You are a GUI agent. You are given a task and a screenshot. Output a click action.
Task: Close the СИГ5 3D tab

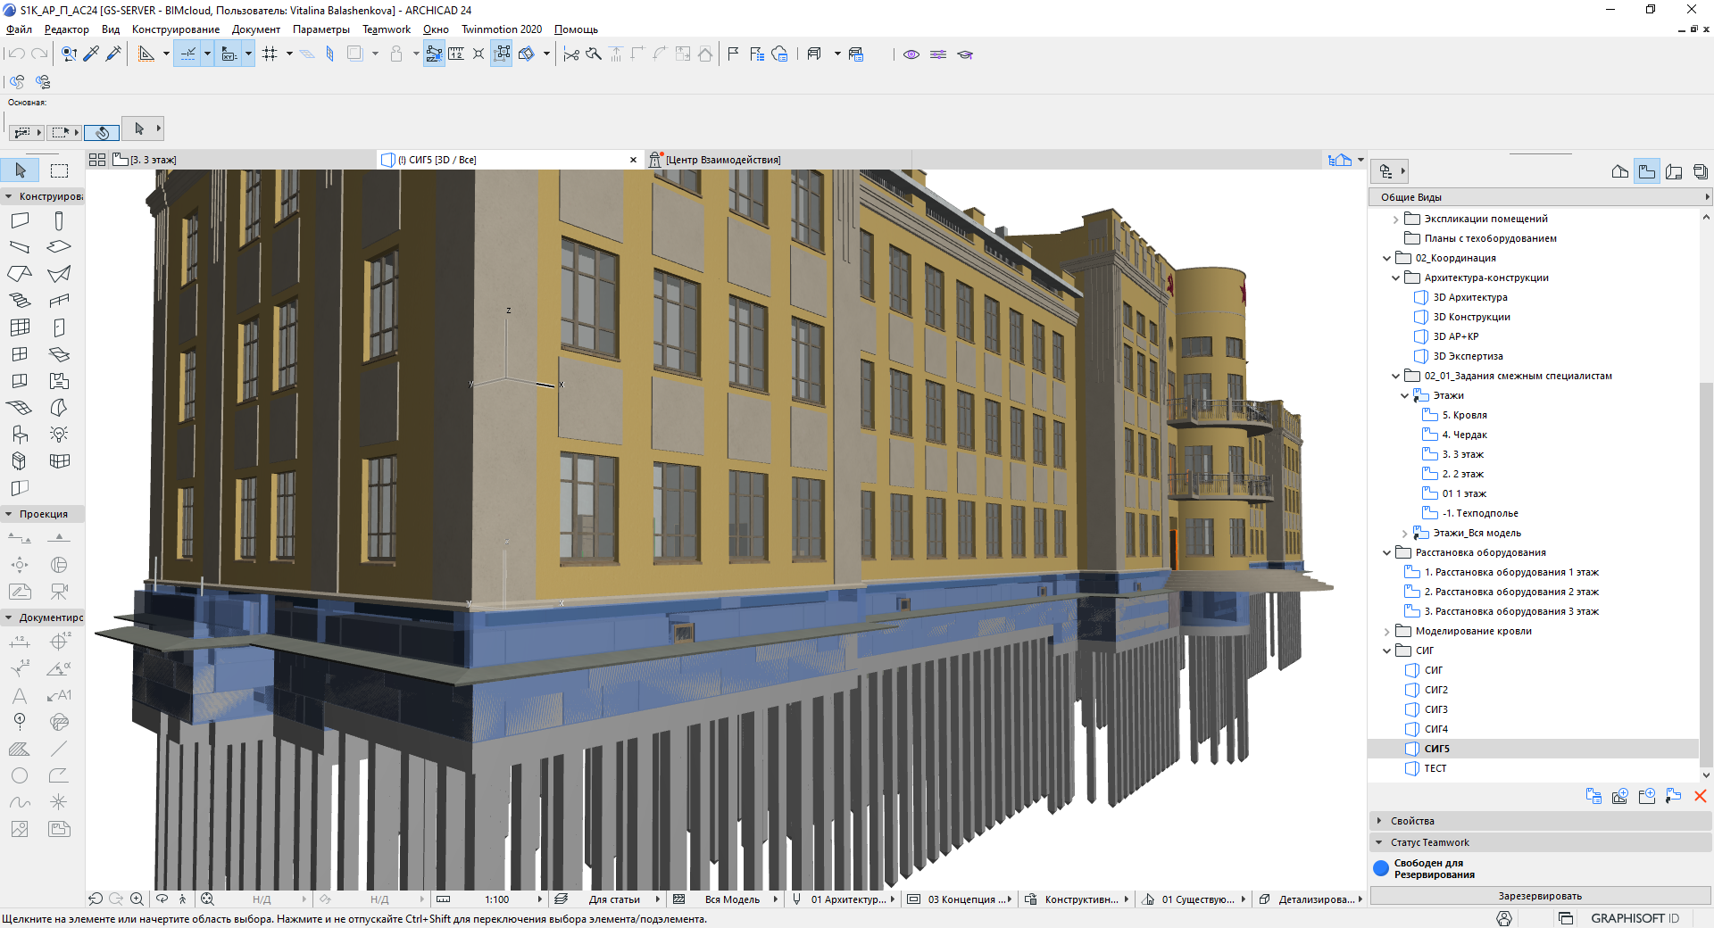coord(634,160)
